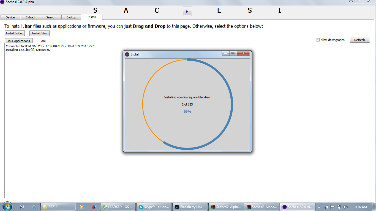Click the circular install progress ring
The width and height of the screenshot is (376, 211).
(233, 104)
